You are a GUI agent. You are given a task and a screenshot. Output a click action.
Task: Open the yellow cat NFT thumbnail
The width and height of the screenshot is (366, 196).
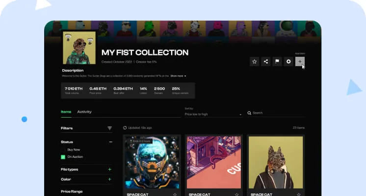[x=276, y=163]
